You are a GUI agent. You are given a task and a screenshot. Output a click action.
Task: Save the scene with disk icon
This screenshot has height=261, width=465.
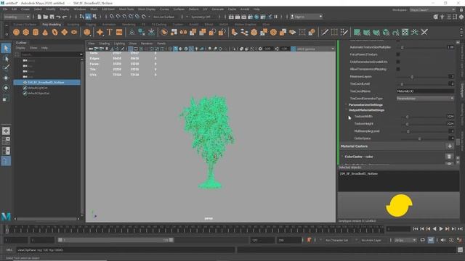(x=52, y=17)
